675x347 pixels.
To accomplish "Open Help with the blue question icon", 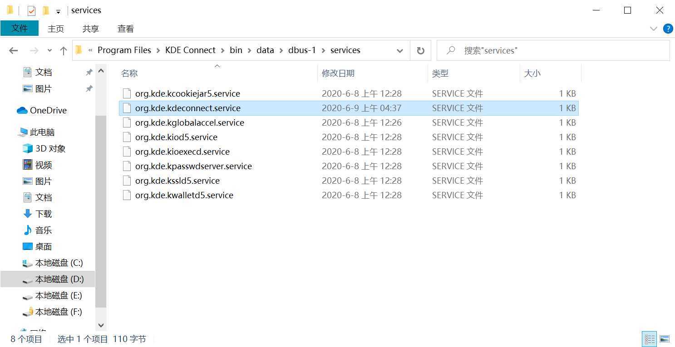I will coord(668,29).
